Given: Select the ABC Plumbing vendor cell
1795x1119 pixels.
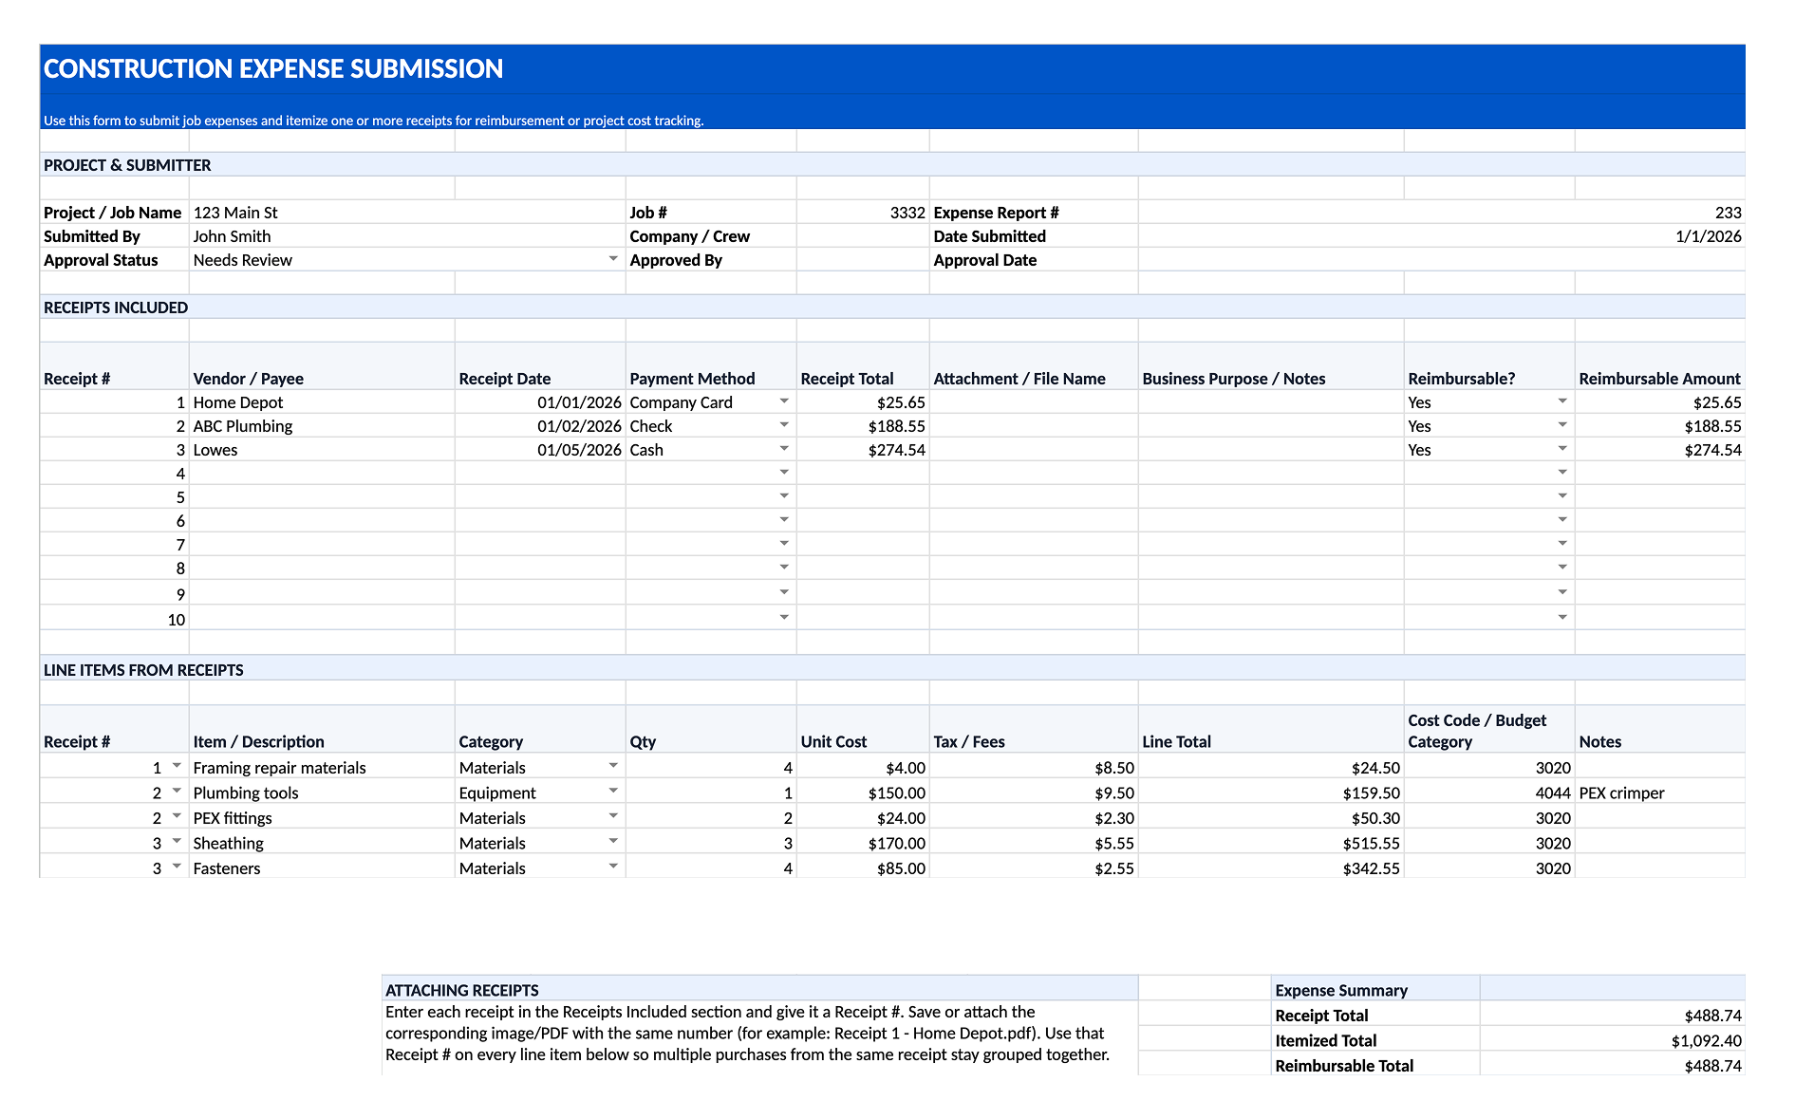Looking at the screenshot, I should pyautogui.click(x=322, y=426).
